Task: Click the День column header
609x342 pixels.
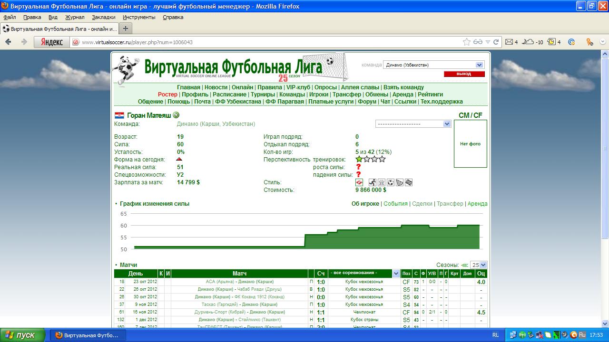Action: (x=136, y=274)
